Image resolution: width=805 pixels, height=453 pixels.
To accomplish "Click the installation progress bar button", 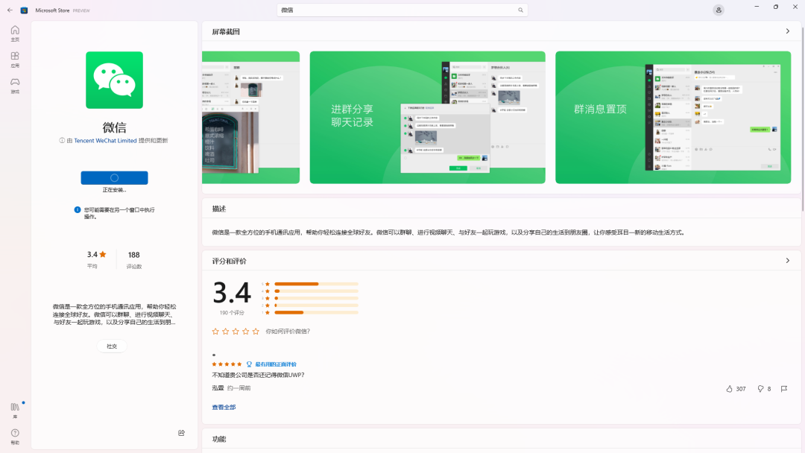I will [x=113, y=177].
